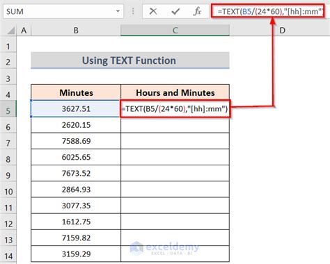Select cell containing 7673.52
The height and width of the screenshot is (264, 330).
coord(76,173)
